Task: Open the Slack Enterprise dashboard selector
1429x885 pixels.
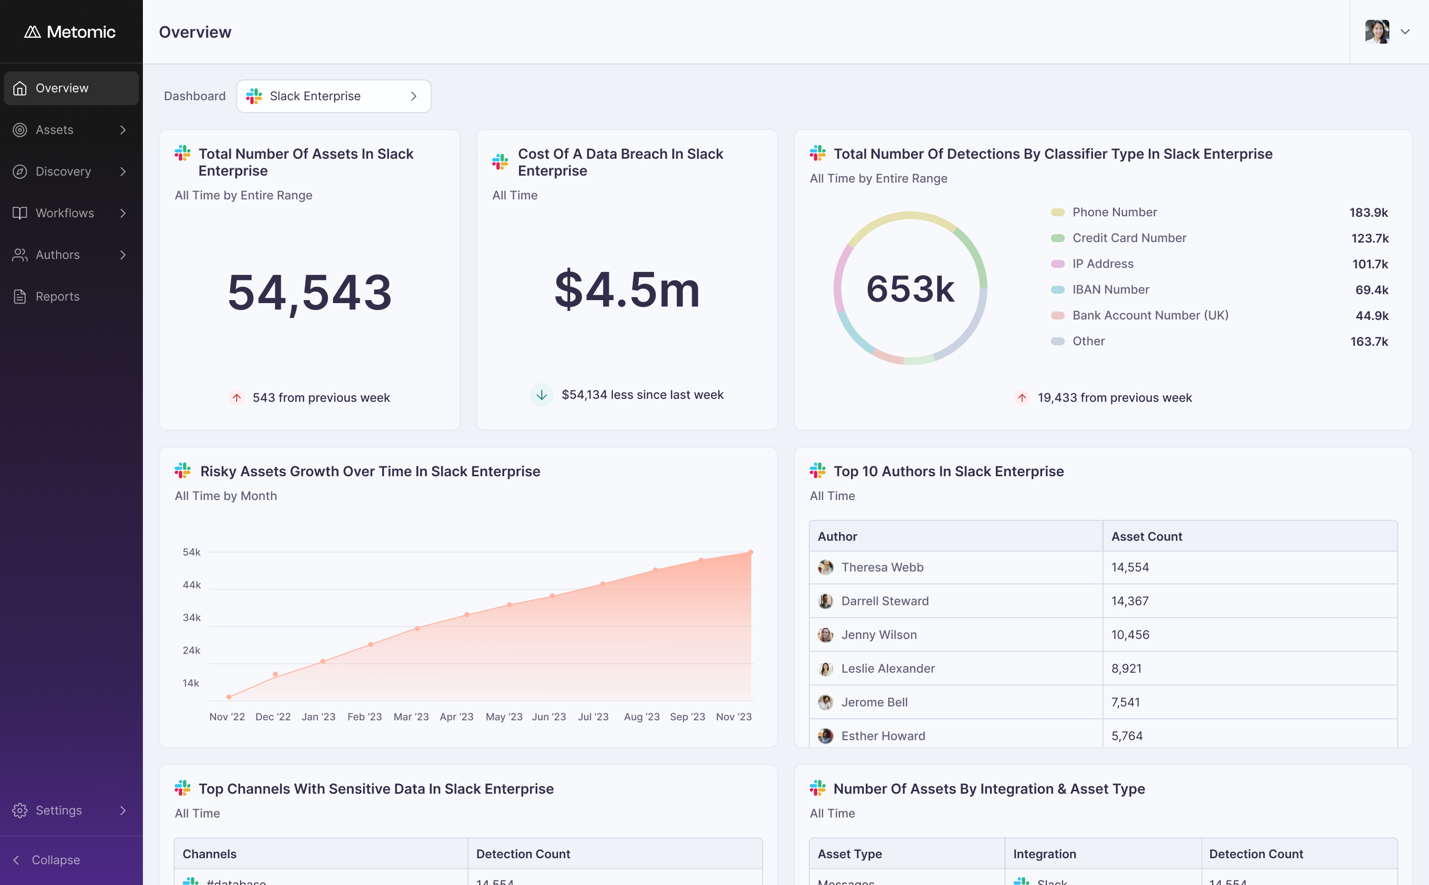Action: point(334,96)
